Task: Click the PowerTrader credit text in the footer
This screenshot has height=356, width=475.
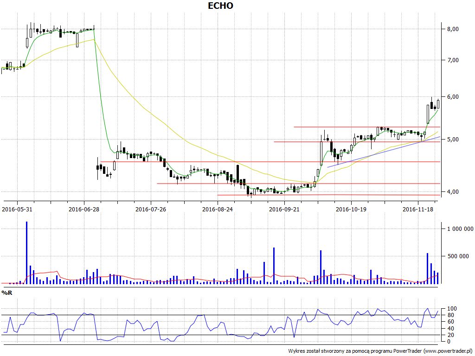Action: [x=380, y=351]
